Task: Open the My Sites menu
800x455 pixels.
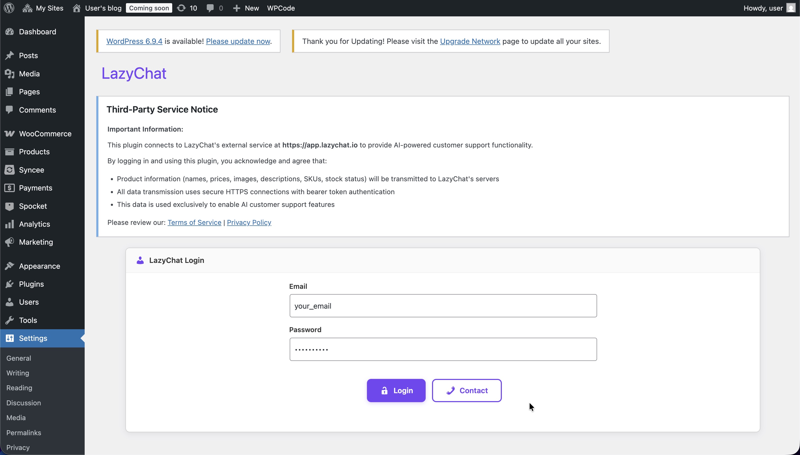Action: pos(43,8)
